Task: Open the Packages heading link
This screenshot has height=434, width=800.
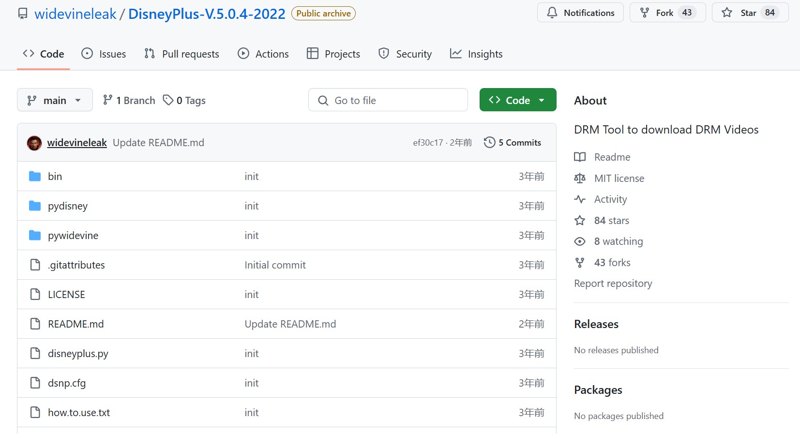Action: (598, 389)
